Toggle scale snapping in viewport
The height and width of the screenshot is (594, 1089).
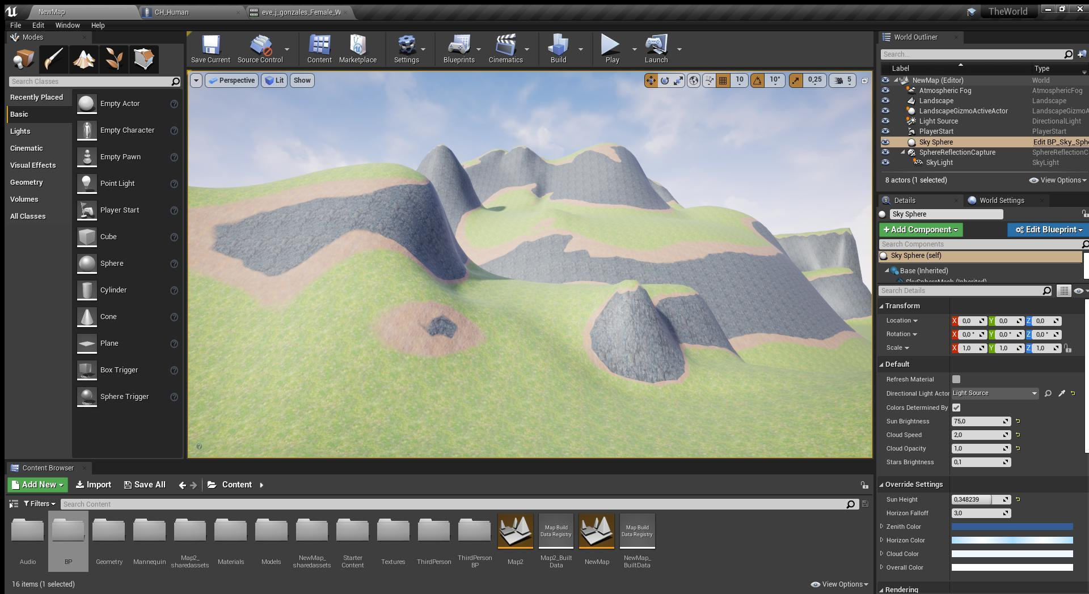tap(796, 80)
